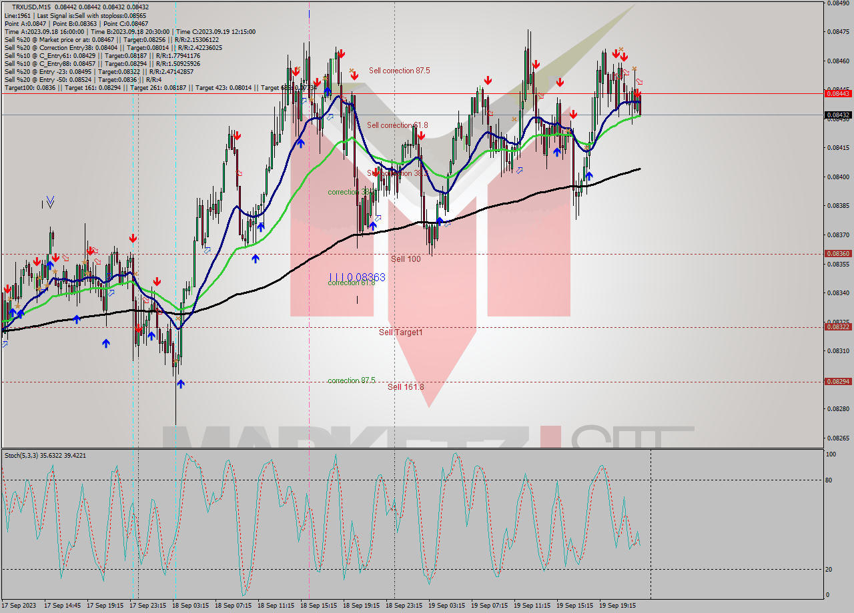Click the '19 Sep 11:15' time axis label
854x613 pixels.
pos(533,606)
